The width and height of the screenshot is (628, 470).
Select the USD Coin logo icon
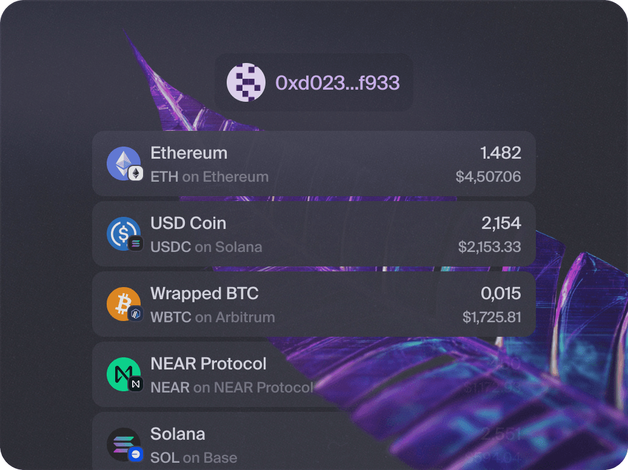pos(124,234)
